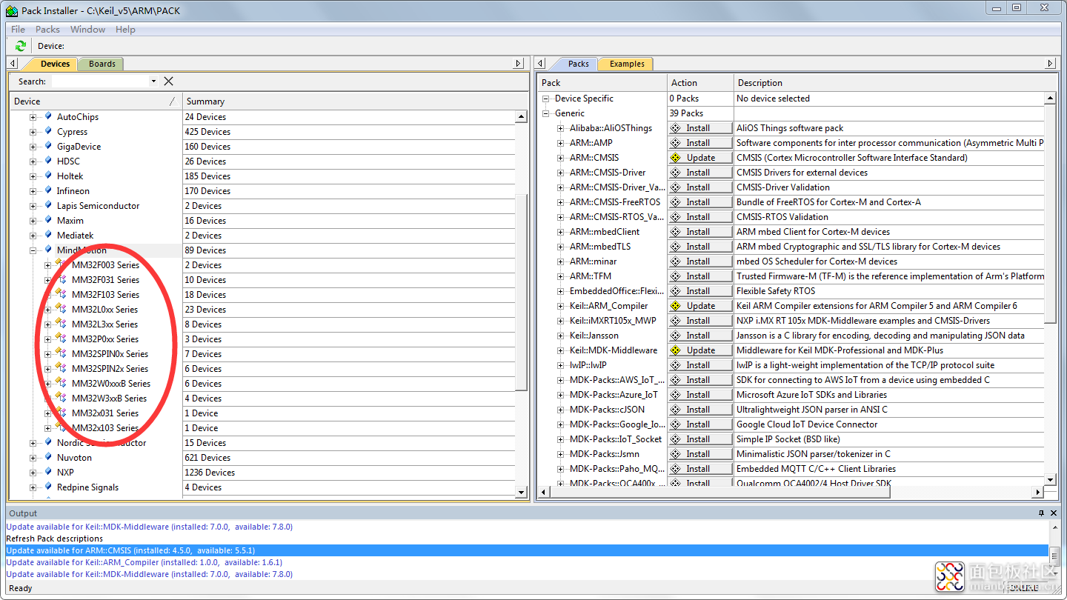Collapse the Device Specific packs group
The height and width of the screenshot is (600, 1067).
[546, 99]
